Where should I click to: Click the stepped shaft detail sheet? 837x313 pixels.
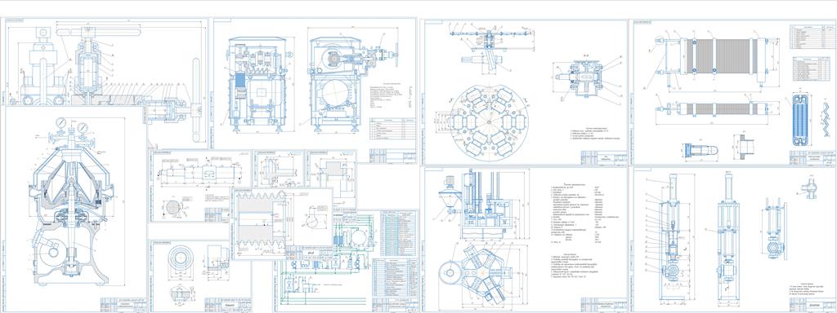(200, 186)
